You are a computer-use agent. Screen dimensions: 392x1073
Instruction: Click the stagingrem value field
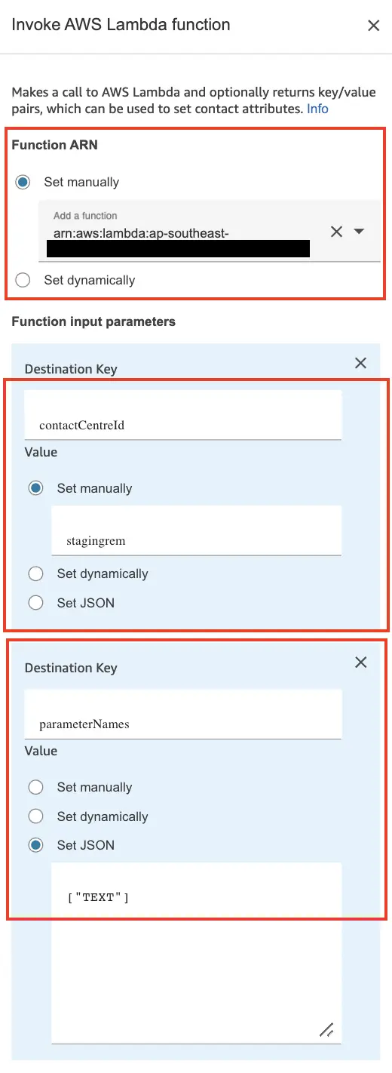pyautogui.click(x=196, y=530)
